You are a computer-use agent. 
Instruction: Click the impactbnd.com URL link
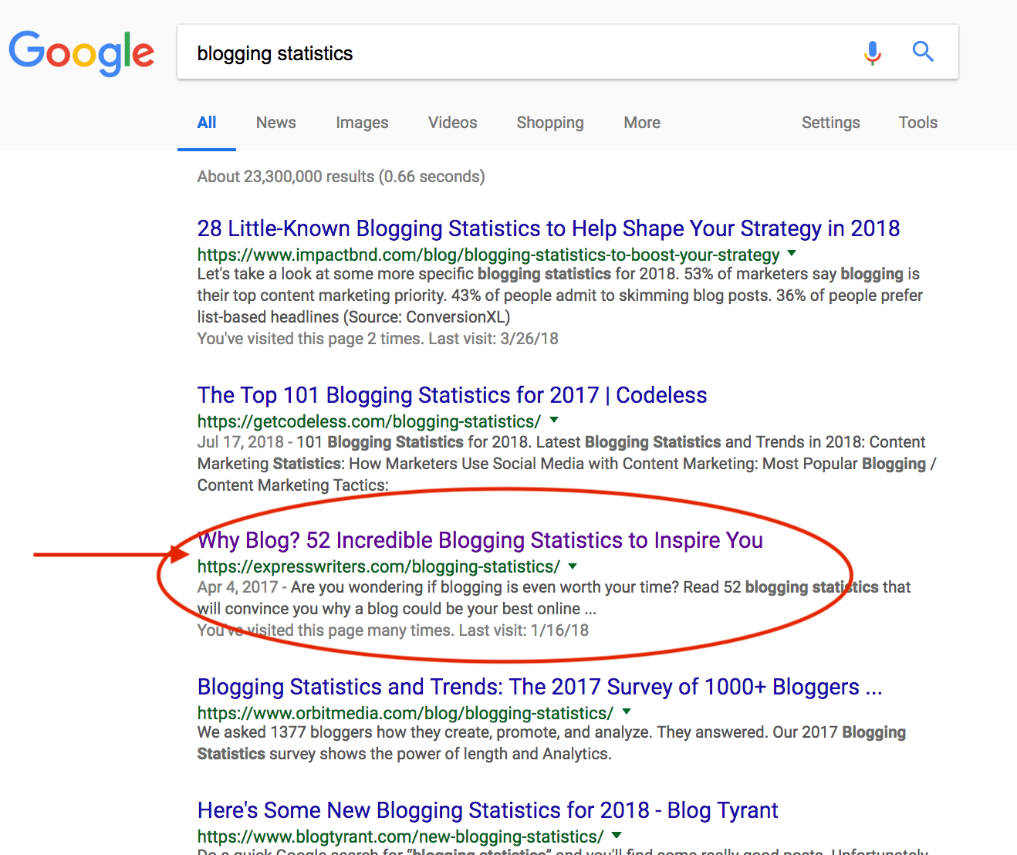488,255
